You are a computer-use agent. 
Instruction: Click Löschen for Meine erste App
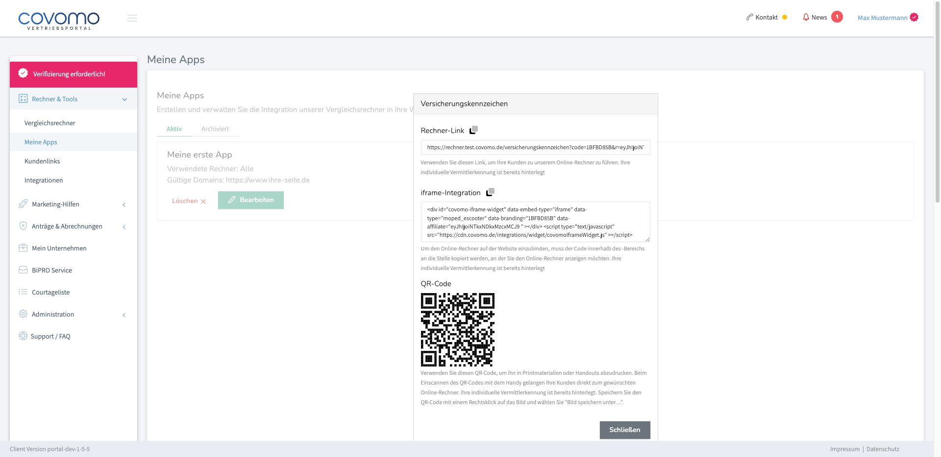[x=189, y=201]
